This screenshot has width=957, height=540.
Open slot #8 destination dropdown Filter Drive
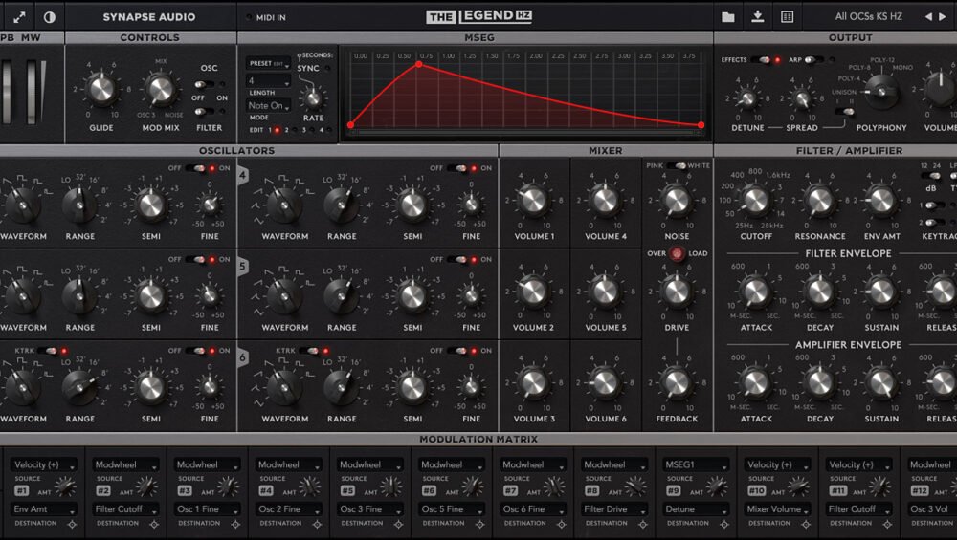(x=614, y=508)
